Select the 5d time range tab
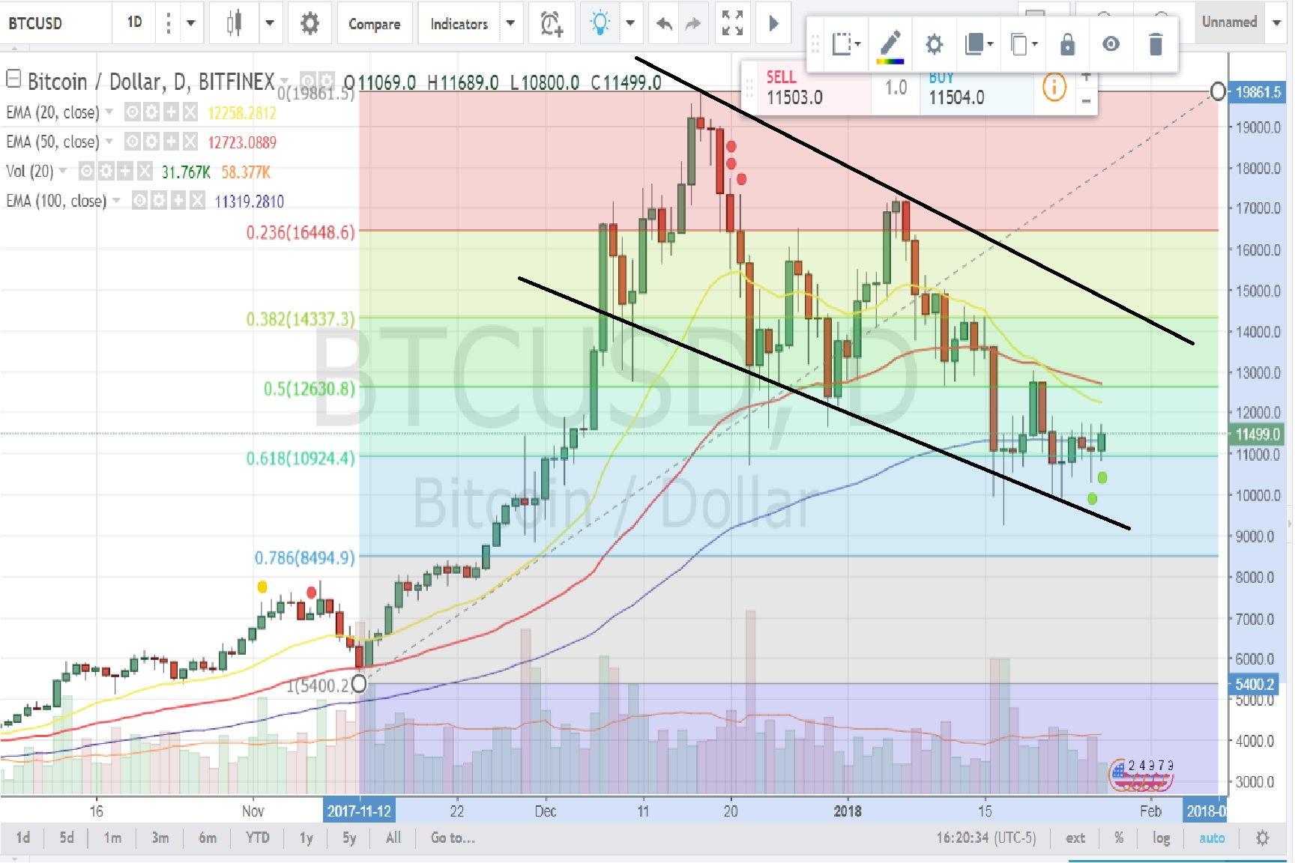1295x863 pixels. [x=67, y=838]
